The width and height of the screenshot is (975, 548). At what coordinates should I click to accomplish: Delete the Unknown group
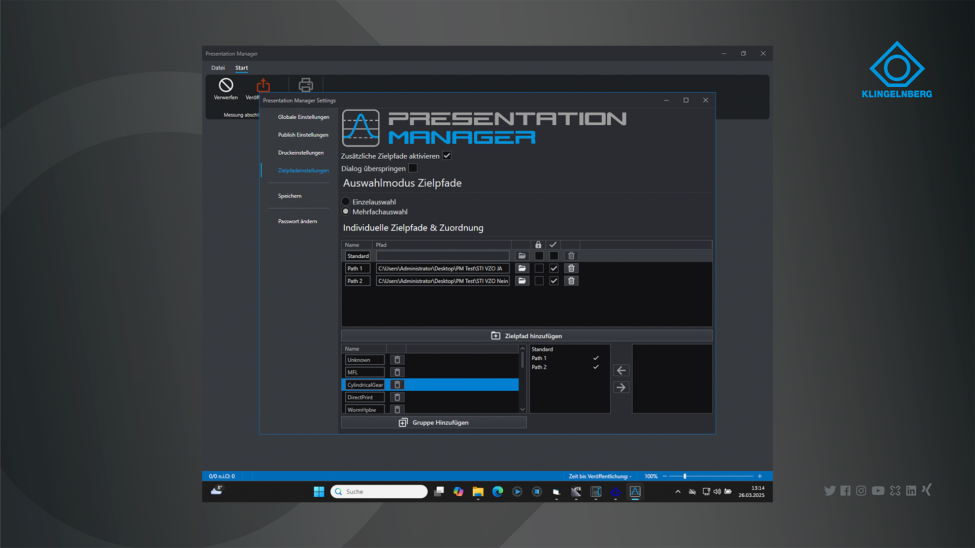coord(397,360)
